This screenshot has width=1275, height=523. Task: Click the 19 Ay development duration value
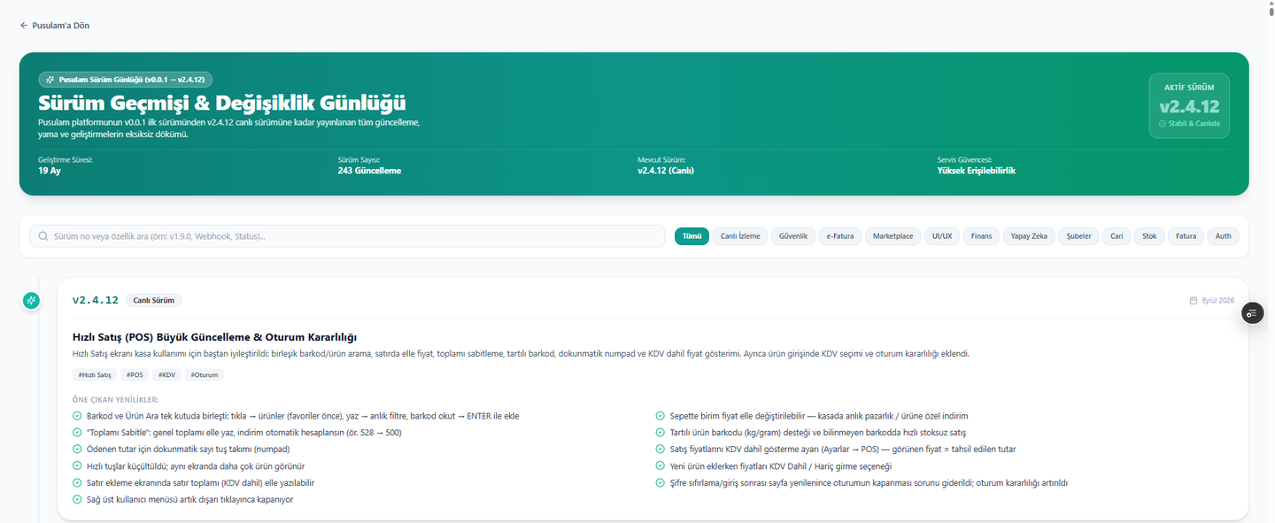coord(49,171)
